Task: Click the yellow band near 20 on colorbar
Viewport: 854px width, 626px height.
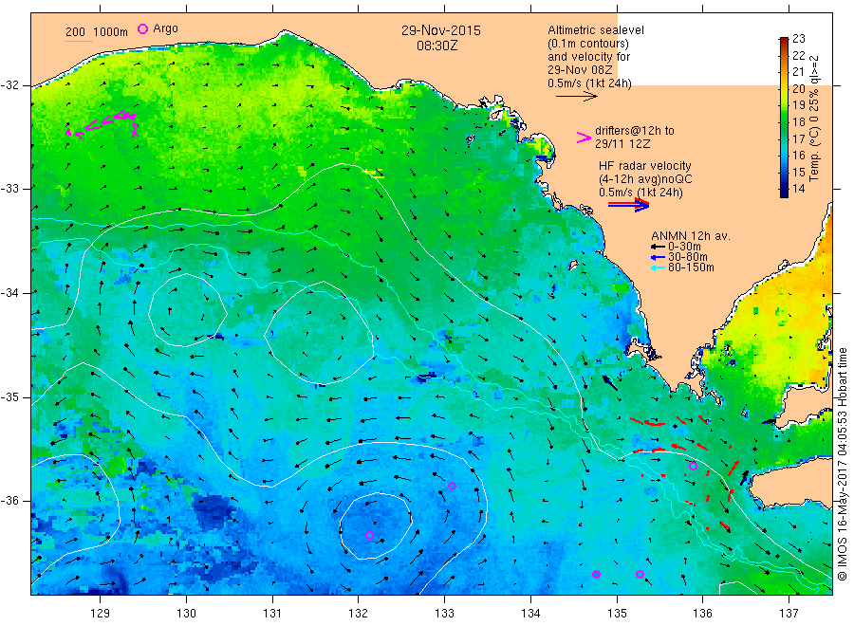Action: pos(784,89)
